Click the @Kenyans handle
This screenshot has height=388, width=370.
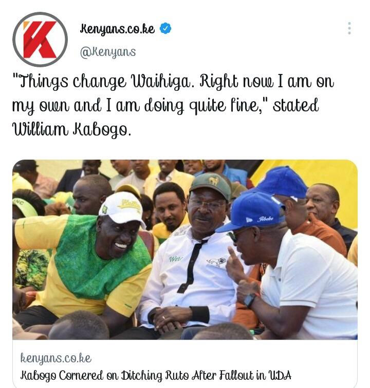108,52
